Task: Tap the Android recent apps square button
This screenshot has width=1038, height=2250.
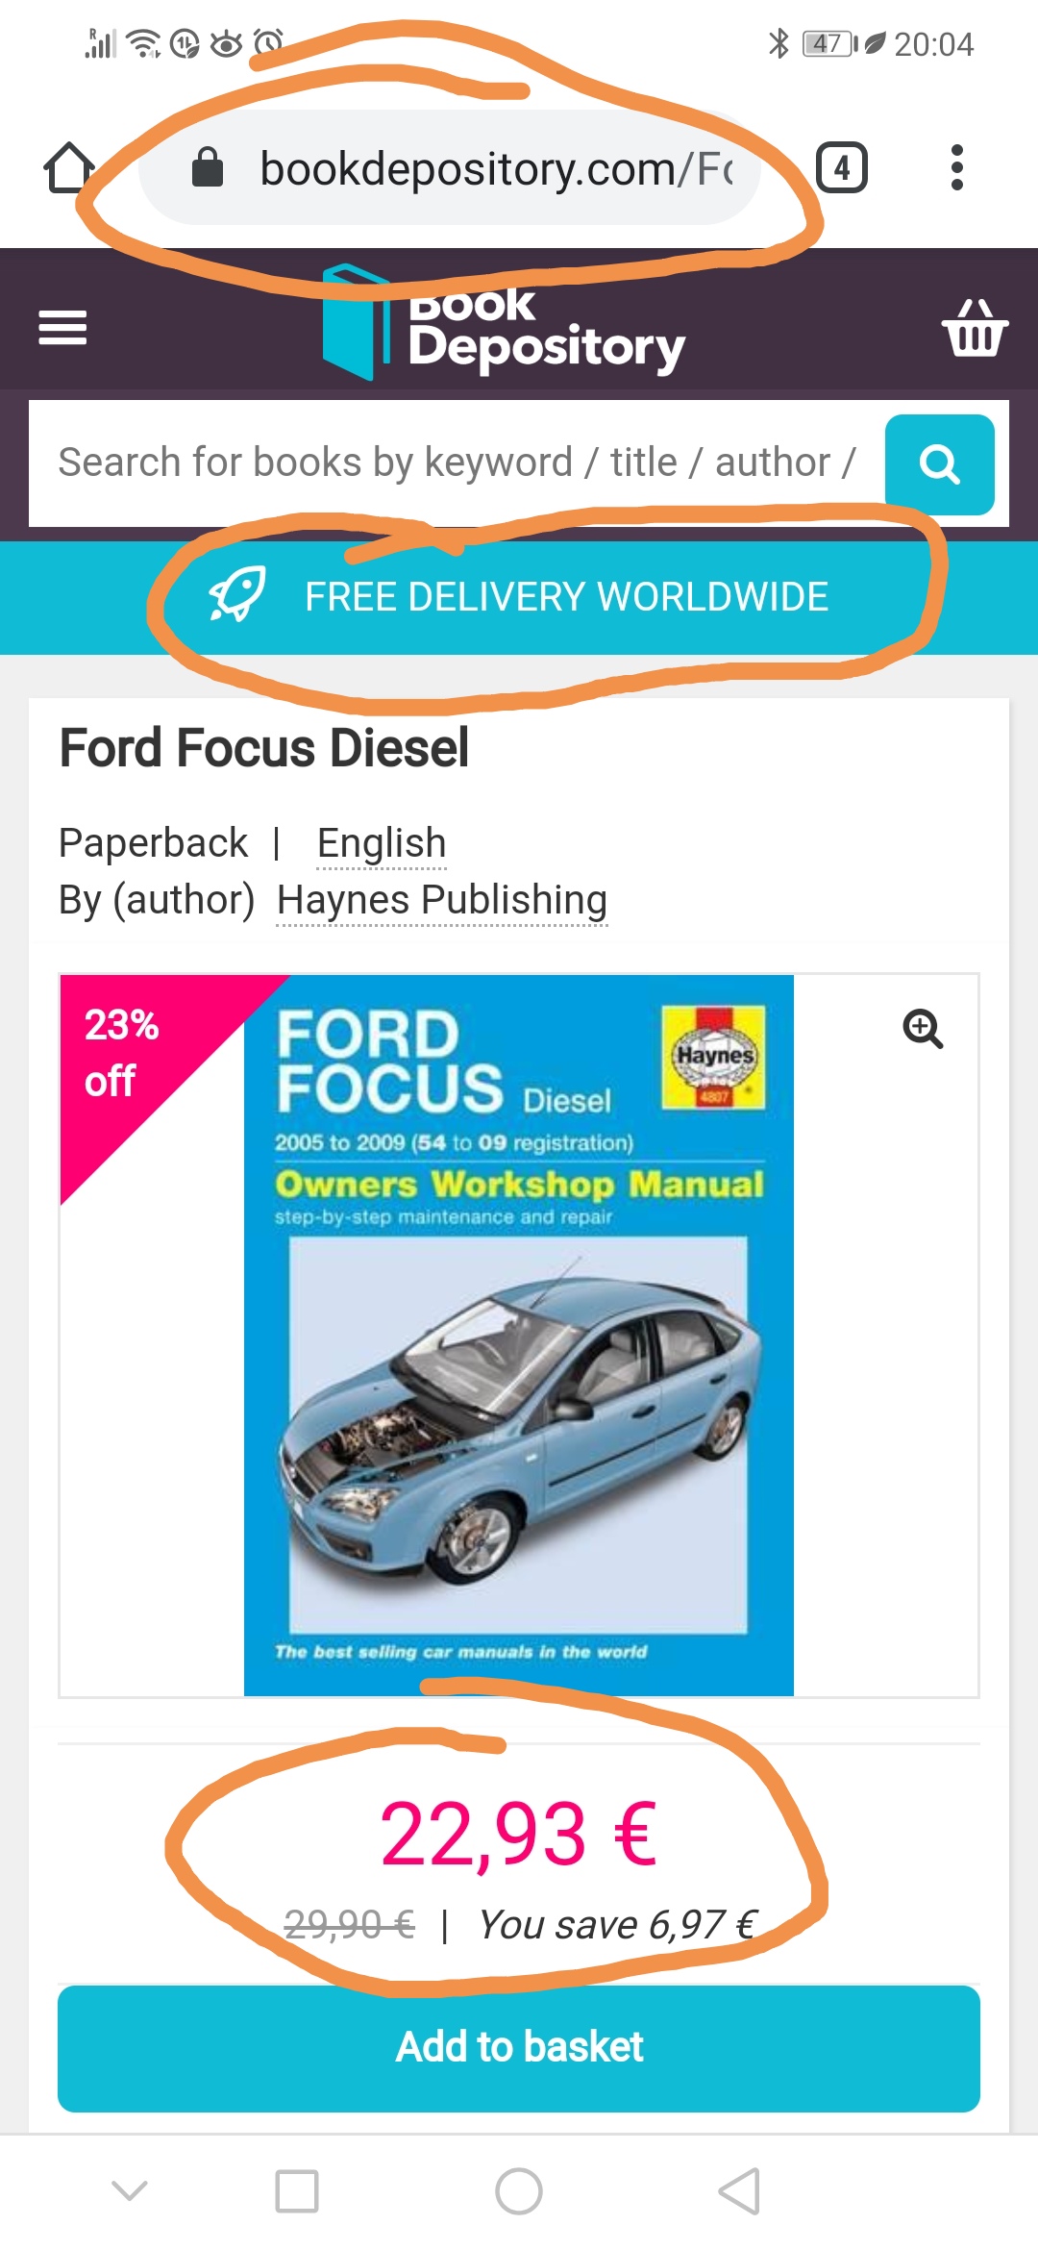Action: pyautogui.click(x=297, y=2191)
